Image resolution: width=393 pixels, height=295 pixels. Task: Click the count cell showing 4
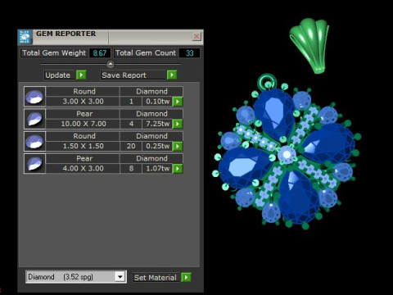click(131, 124)
